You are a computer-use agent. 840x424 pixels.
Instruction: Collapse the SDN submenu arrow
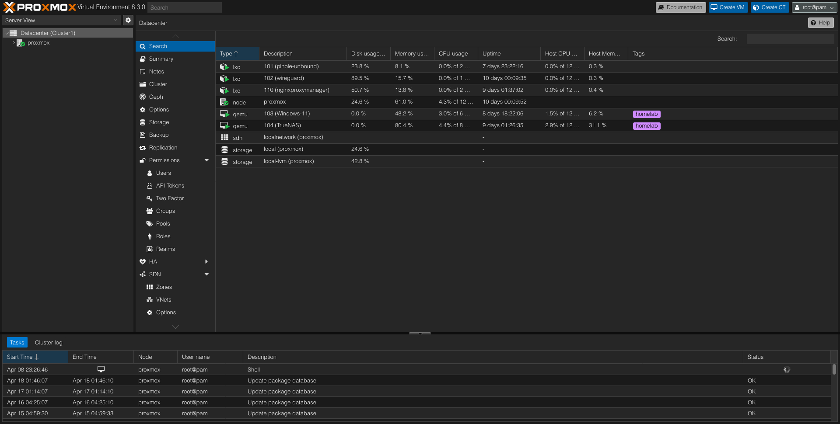206,274
